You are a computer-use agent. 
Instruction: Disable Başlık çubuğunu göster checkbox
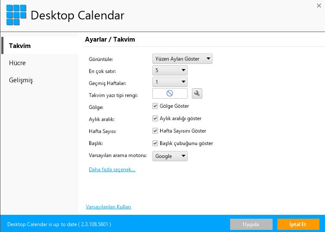pos(155,143)
